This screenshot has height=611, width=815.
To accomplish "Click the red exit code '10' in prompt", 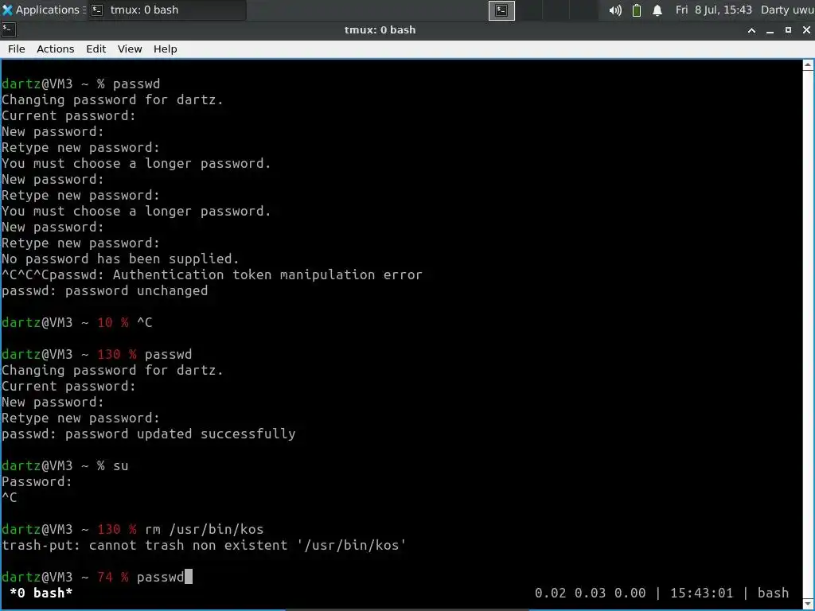I will coord(104,323).
